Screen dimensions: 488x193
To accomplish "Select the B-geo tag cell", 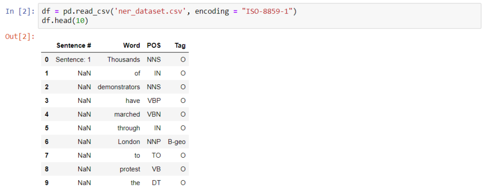I will [x=176, y=142].
